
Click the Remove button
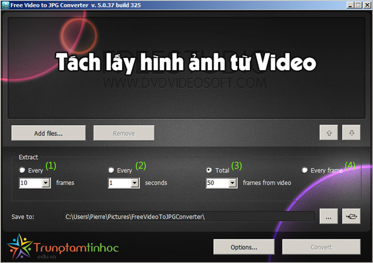(x=124, y=133)
